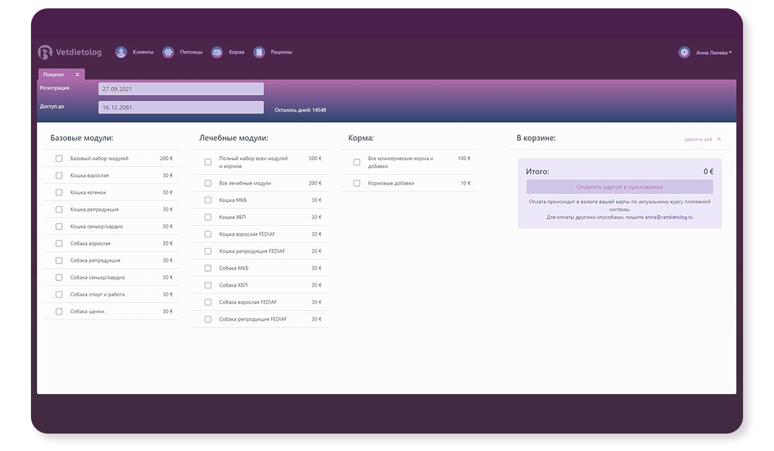
Task: Click the Доступ до date field
Action: [181, 108]
